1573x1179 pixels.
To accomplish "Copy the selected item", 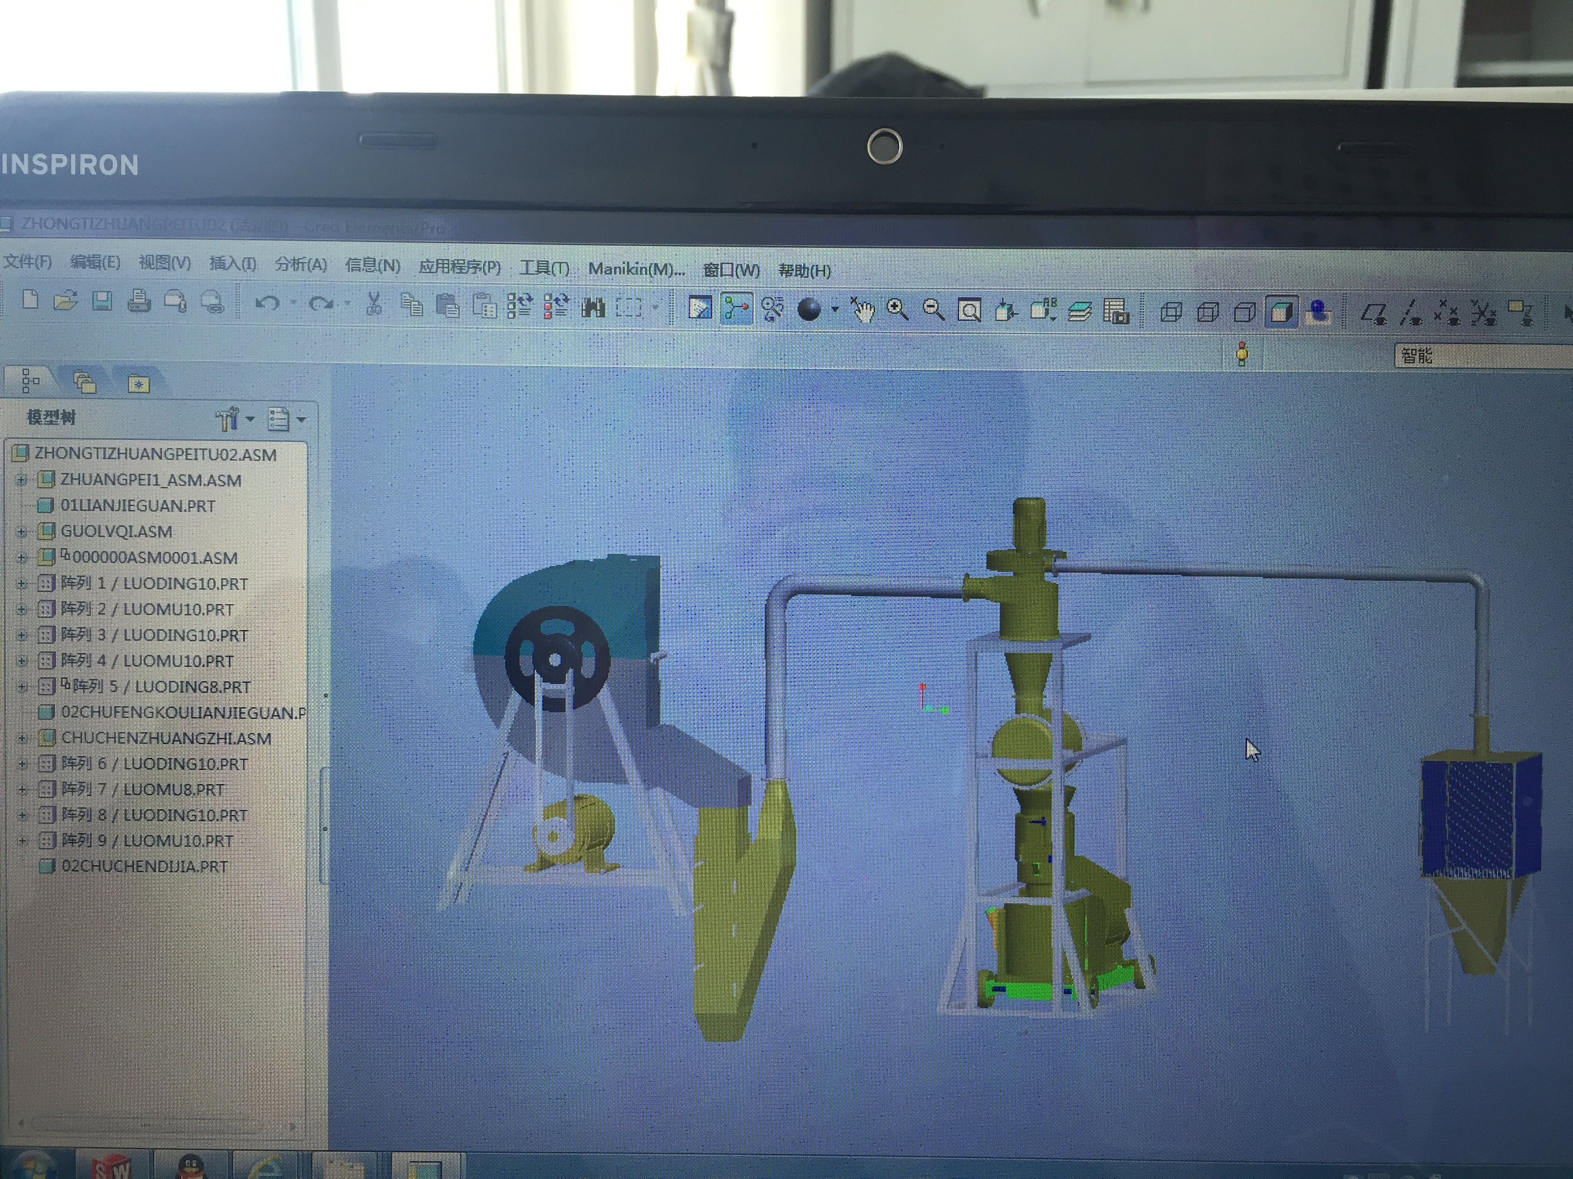I will (x=411, y=304).
